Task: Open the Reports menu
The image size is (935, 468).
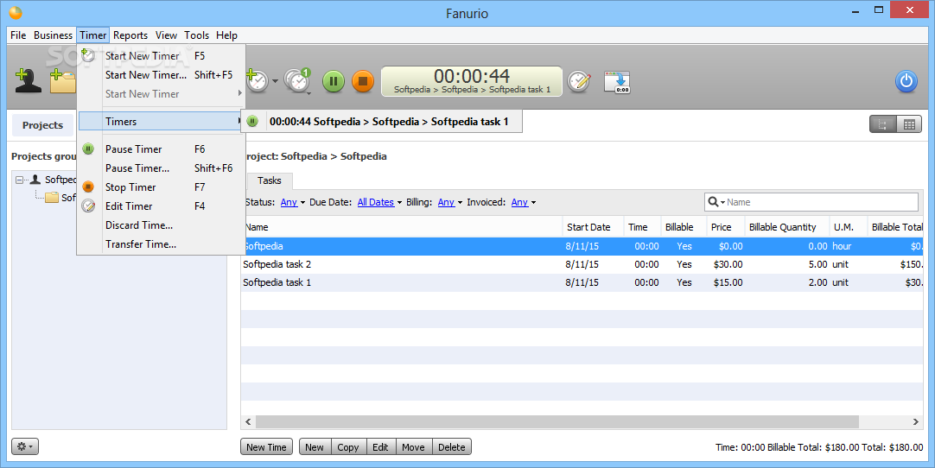Action: pos(130,35)
